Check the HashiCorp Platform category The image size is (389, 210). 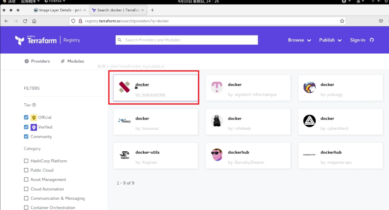[26, 161]
